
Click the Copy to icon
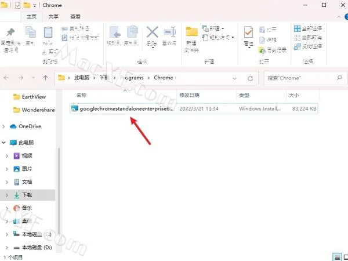132,32
